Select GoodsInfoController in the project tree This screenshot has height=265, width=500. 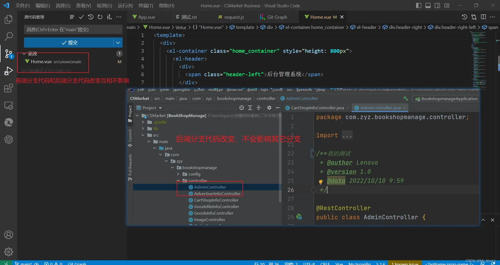click(x=214, y=213)
